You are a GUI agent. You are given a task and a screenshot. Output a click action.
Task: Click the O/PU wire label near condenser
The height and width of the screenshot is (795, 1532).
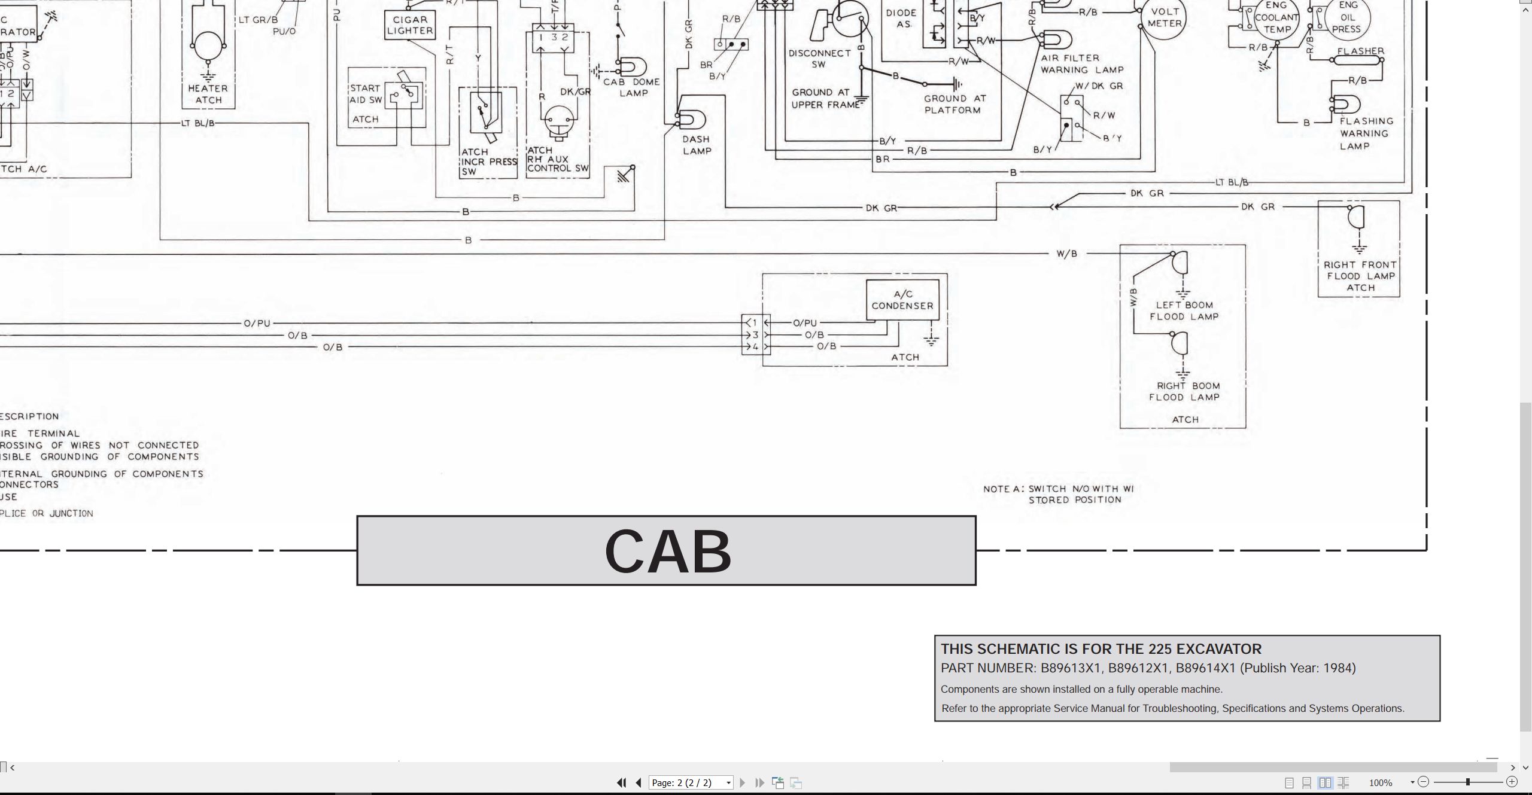click(x=804, y=323)
